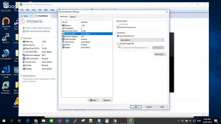Click Windows Start button
The image size is (221, 124).
tap(4, 121)
